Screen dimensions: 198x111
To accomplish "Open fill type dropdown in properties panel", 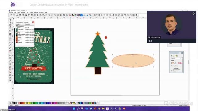I will [181, 58].
